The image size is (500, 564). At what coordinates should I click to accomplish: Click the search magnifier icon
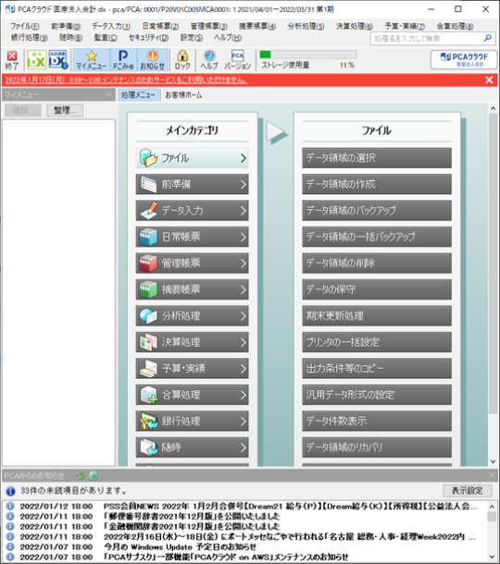(x=487, y=38)
